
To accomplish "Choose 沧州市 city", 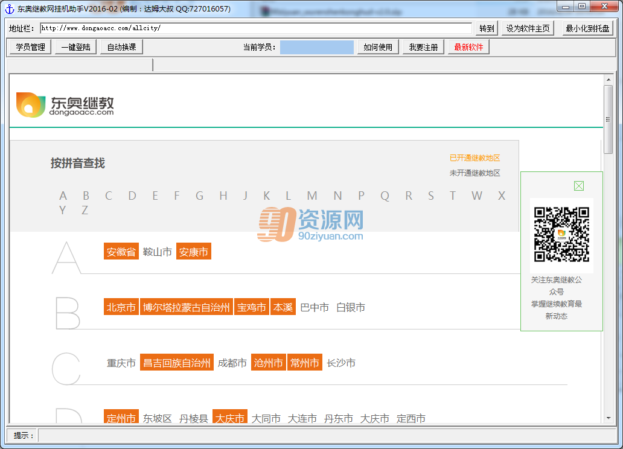I will pyautogui.click(x=268, y=363).
